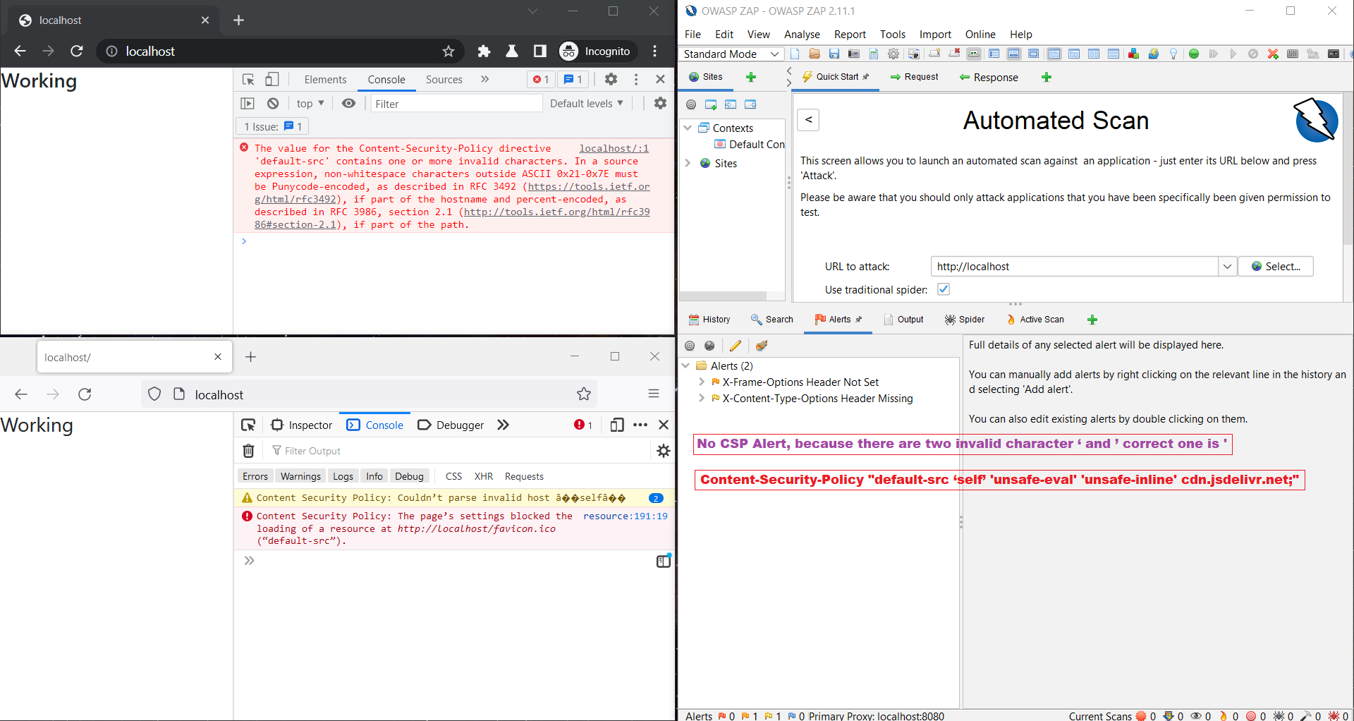Viewport: 1354px width, 721px height.
Task: Click ZAP green circle break toggle icon
Action: (1194, 54)
